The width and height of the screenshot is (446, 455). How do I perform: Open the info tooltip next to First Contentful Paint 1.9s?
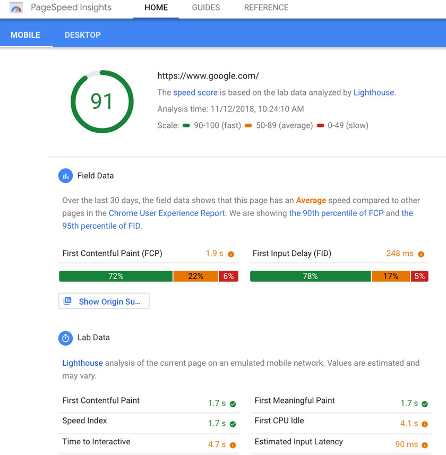(232, 254)
